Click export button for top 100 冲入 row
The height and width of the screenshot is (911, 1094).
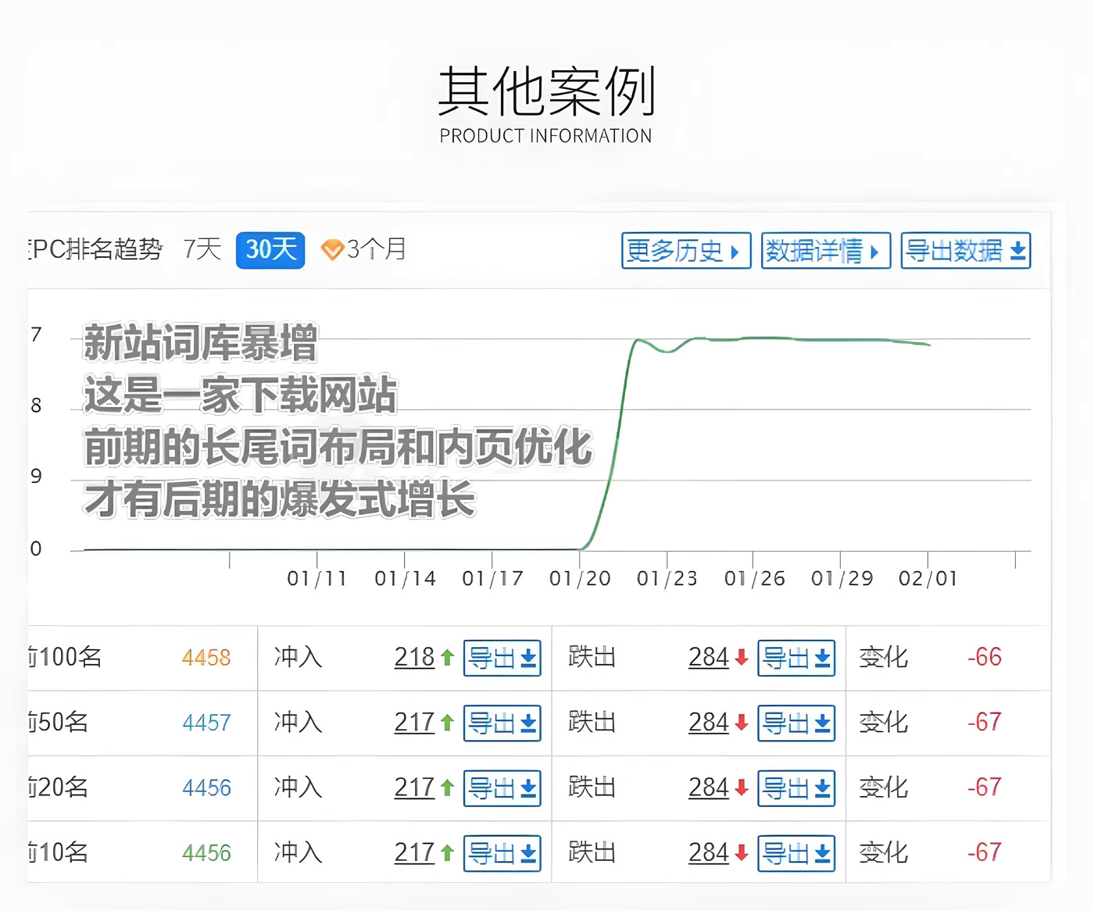coord(502,658)
